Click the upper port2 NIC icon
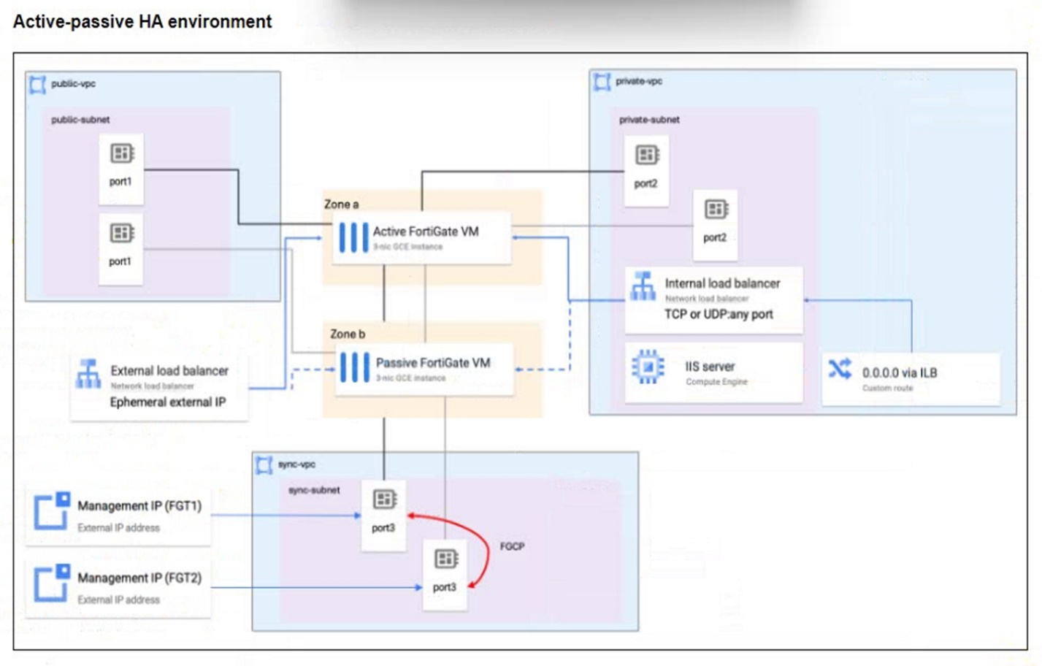The width and height of the screenshot is (1042, 666). coord(647,155)
